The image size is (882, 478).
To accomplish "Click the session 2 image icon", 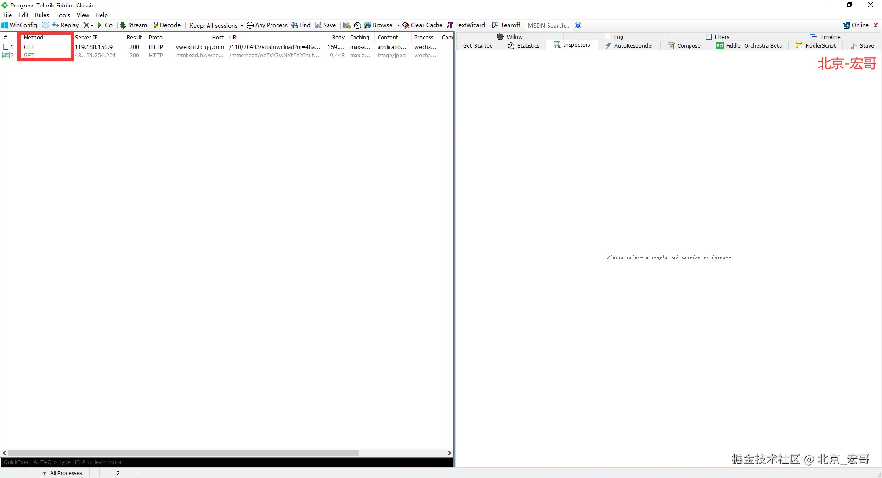I will click(6, 56).
